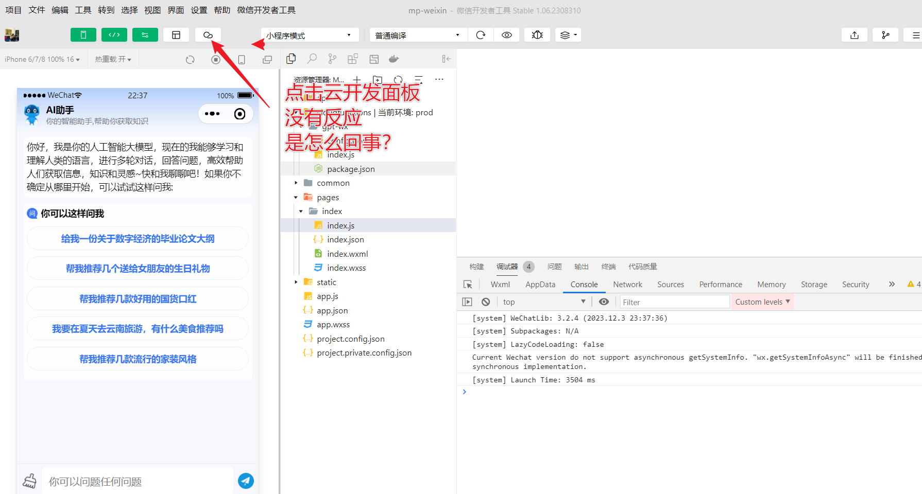922x494 pixels.
Task: Switch to the Network tab
Action: pyautogui.click(x=627, y=285)
